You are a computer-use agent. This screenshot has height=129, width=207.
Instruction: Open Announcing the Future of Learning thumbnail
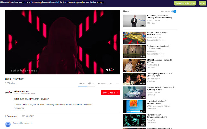pos(135,21)
